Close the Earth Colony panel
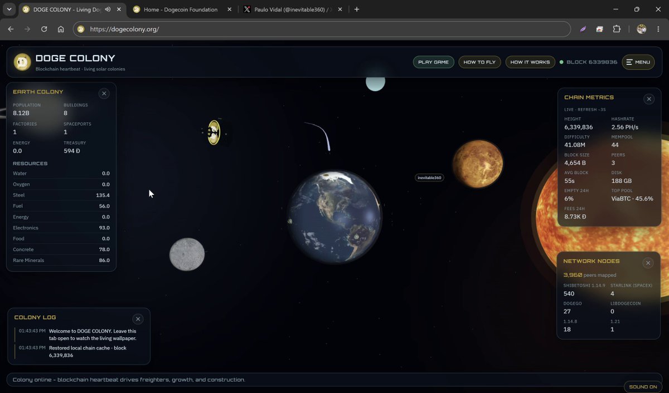Screen dimensions: 669x393 tap(104, 94)
